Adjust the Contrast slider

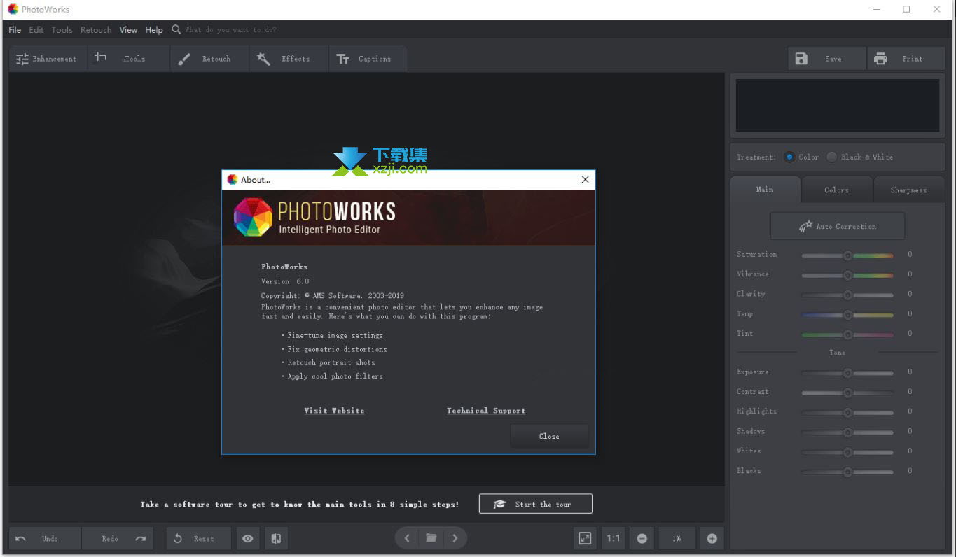coord(847,393)
